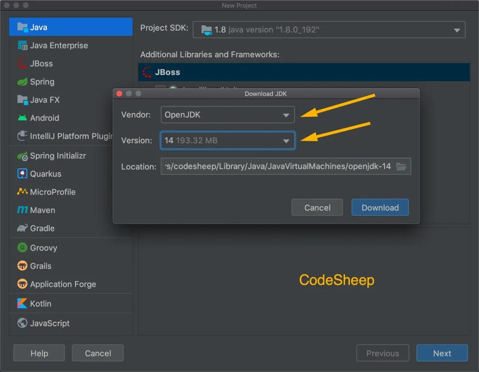Click the JDK Location path field
479x372 pixels.
point(286,166)
